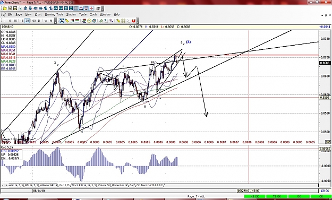This screenshot has width=332, height=200.
Task: Click the TS OK status indicator
Action: click(277, 196)
